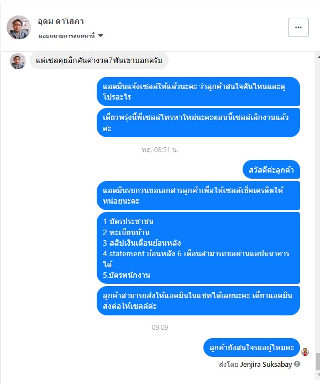Expand the มอบหมายการสนทนานี้ dropdown arrow

(101, 35)
